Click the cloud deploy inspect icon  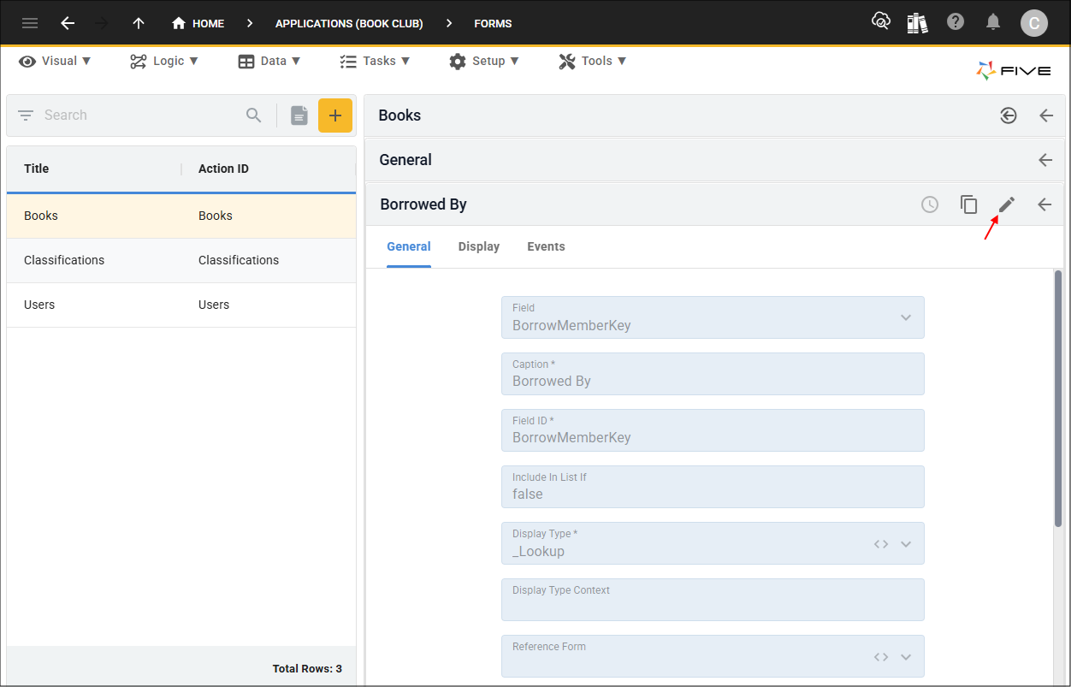pos(881,22)
